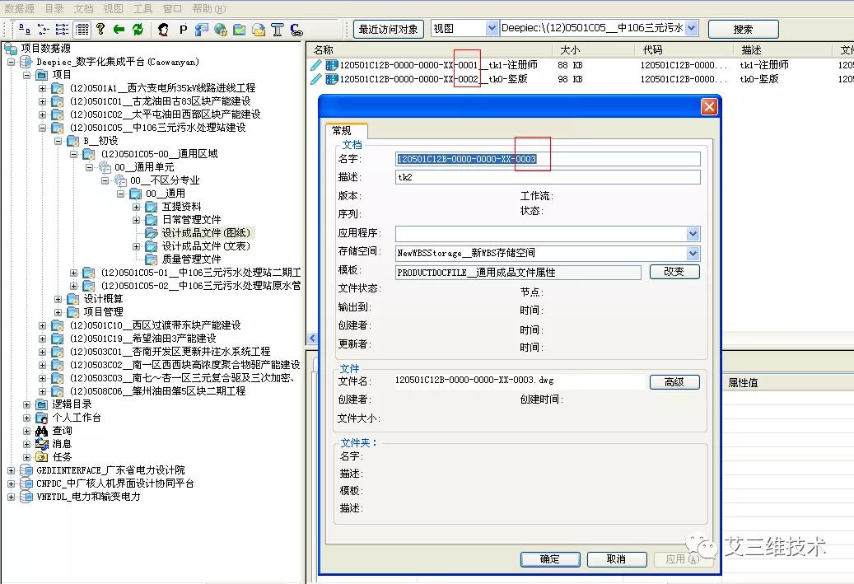
Task: Click the link chain toolbar icon
Action: tap(296, 29)
